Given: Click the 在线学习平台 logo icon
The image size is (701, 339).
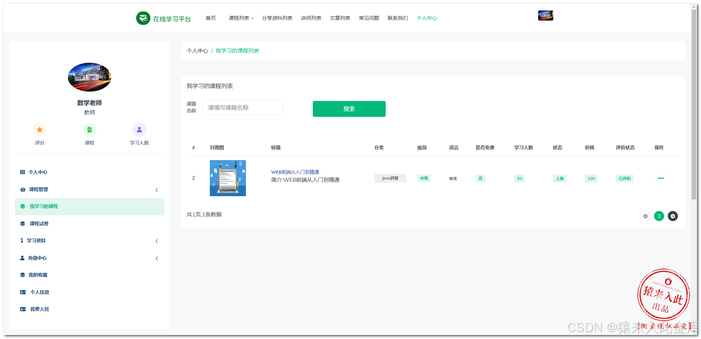Looking at the screenshot, I should 143,18.
